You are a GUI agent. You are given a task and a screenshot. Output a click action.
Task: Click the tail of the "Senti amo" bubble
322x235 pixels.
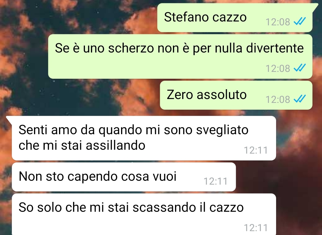click(9, 120)
